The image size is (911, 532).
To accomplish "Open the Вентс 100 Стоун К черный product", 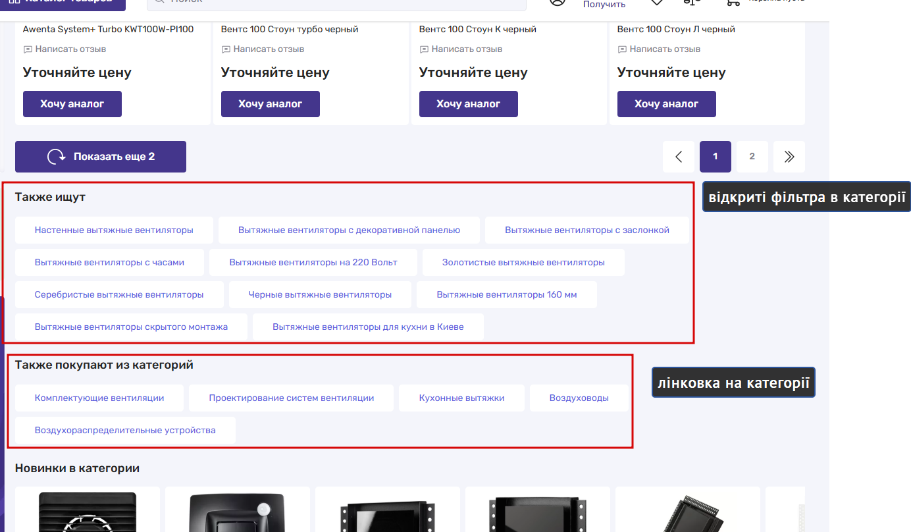I will point(478,29).
